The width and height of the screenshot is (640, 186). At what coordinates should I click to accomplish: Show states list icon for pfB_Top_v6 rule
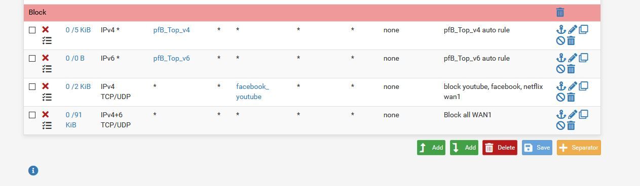(x=47, y=69)
